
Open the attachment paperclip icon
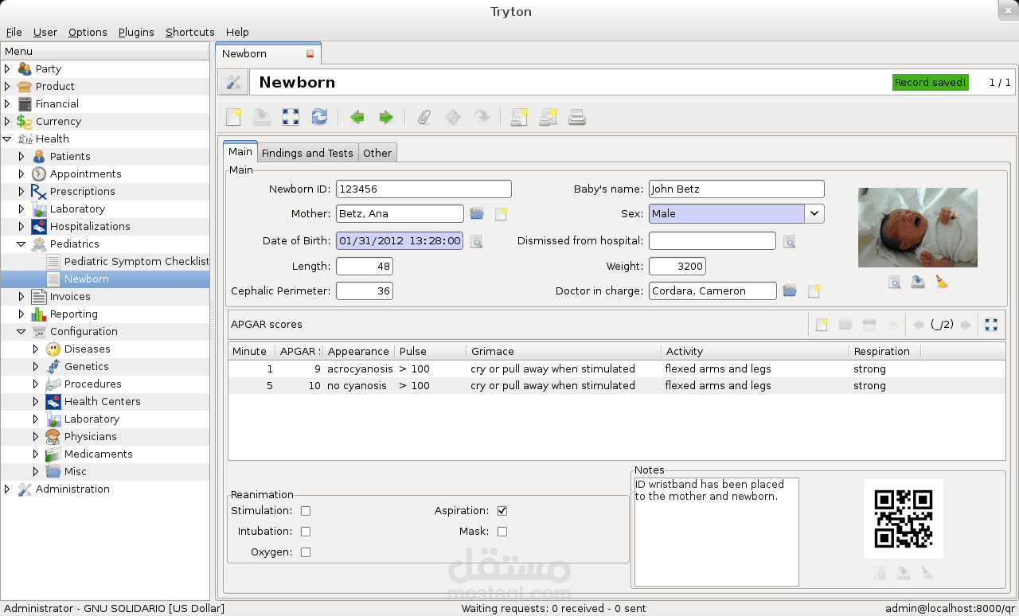tap(424, 118)
